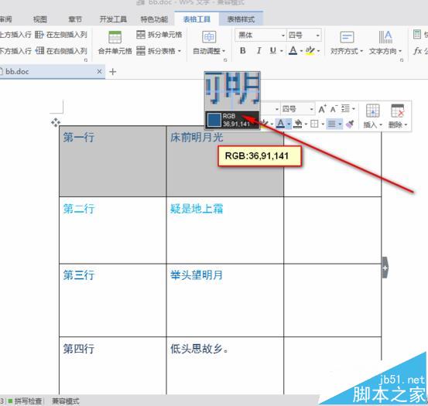Click the Merge Cells (合并单元格) icon

pyautogui.click(x=115, y=38)
